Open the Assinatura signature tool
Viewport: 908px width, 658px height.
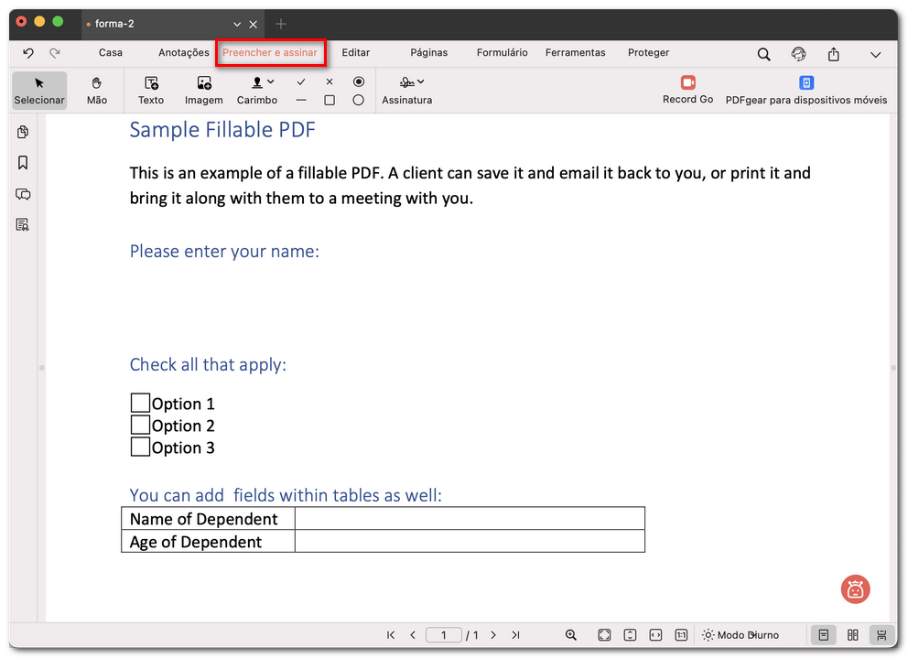point(407,91)
